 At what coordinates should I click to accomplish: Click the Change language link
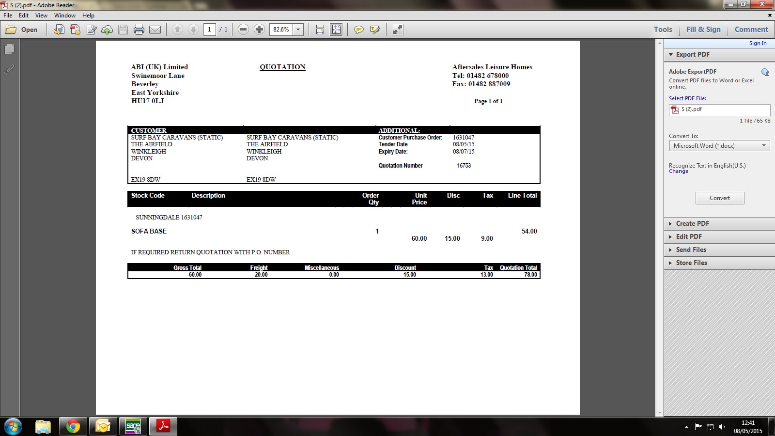pyautogui.click(x=678, y=171)
